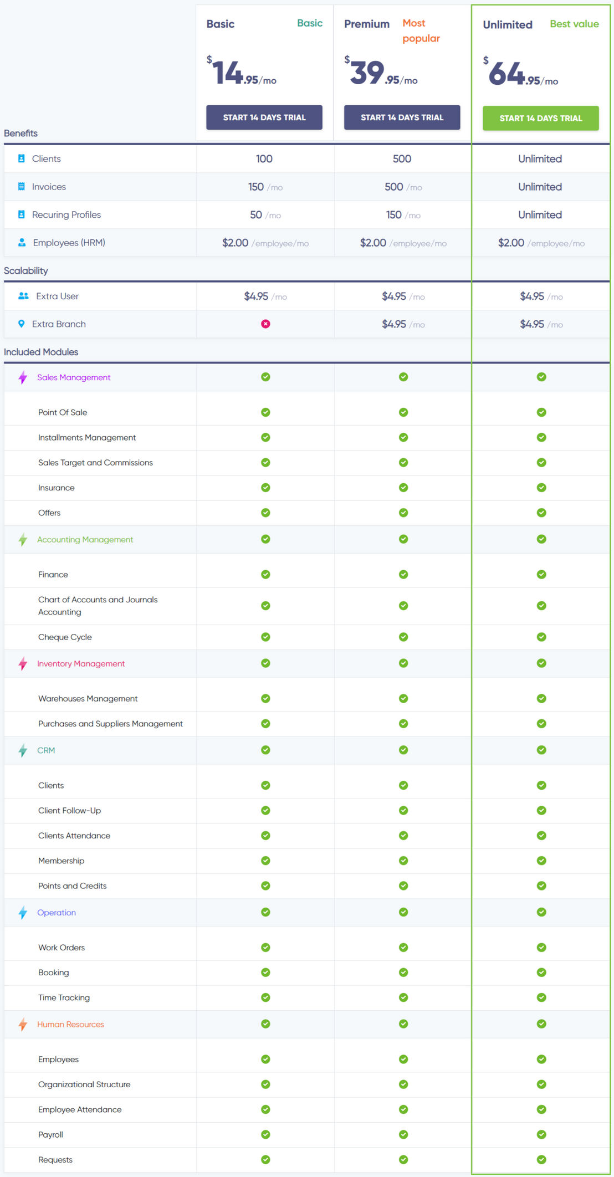Click the Clients benefit icon
614x1177 pixels.
click(x=21, y=158)
